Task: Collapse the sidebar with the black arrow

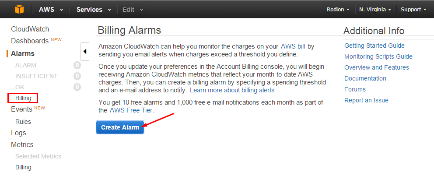Action: tap(85, 52)
